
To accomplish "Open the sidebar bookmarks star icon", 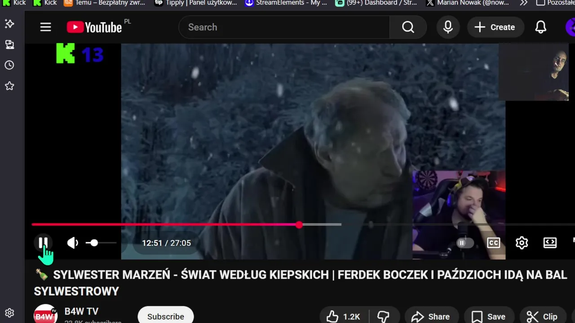I will 9,86.
